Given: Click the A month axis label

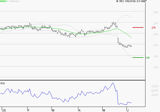Looking at the screenshot, I should click(80, 110).
